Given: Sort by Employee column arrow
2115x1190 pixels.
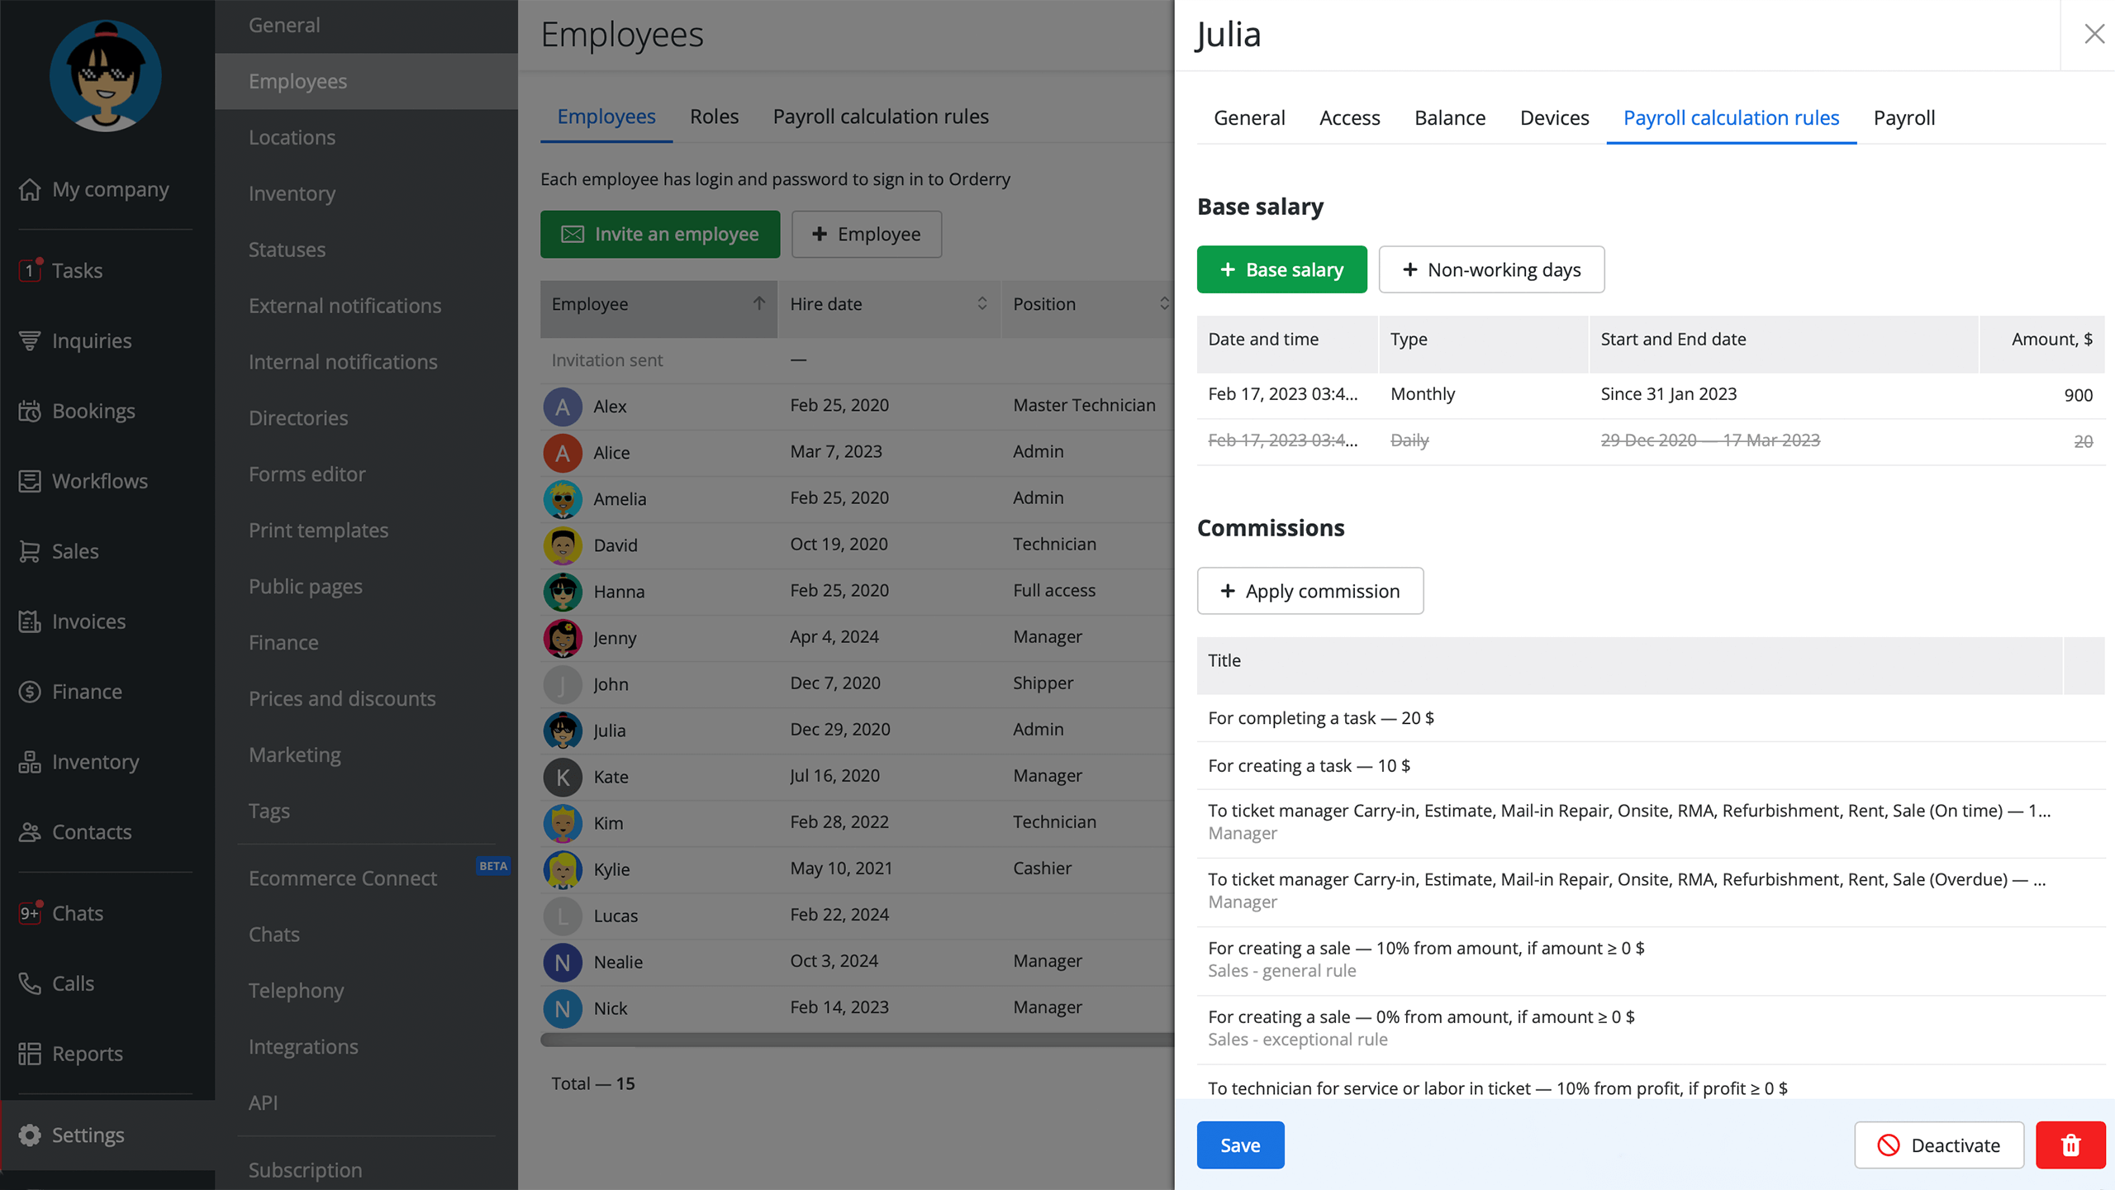Looking at the screenshot, I should click(x=758, y=304).
